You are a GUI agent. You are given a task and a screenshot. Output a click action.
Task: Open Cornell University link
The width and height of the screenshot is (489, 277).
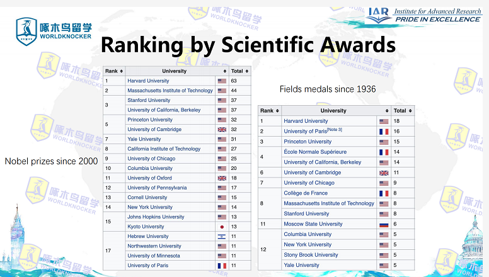click(147, 197)
